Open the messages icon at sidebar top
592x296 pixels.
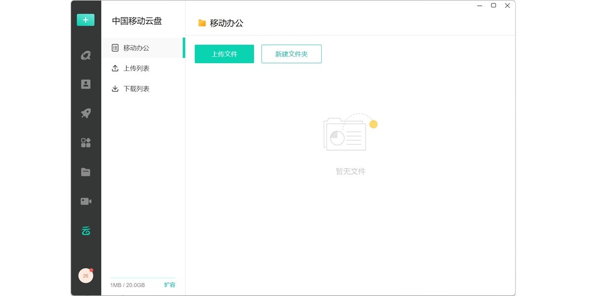click(x=86, y=55)
